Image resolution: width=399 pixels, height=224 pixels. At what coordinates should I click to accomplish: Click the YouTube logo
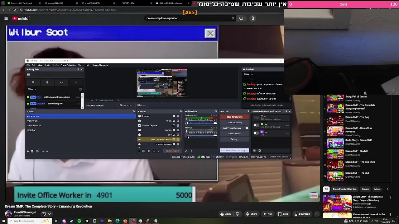(20, 18)
